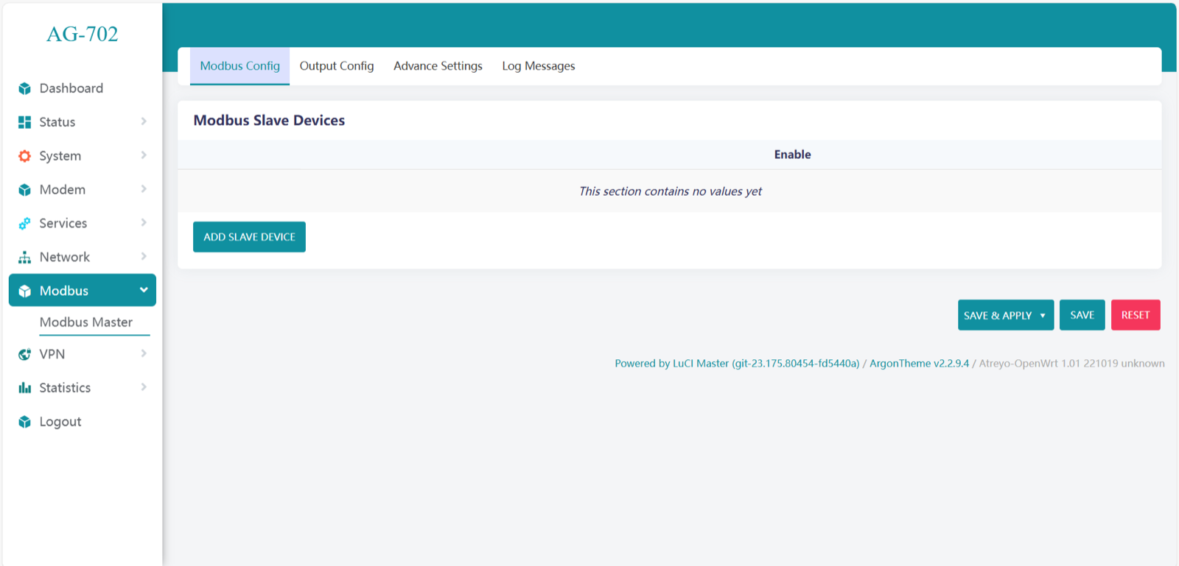Open the Save & Apply dropdown arrow
This screenshot has height=566, width=1179.
click(x=1043, y=316)
